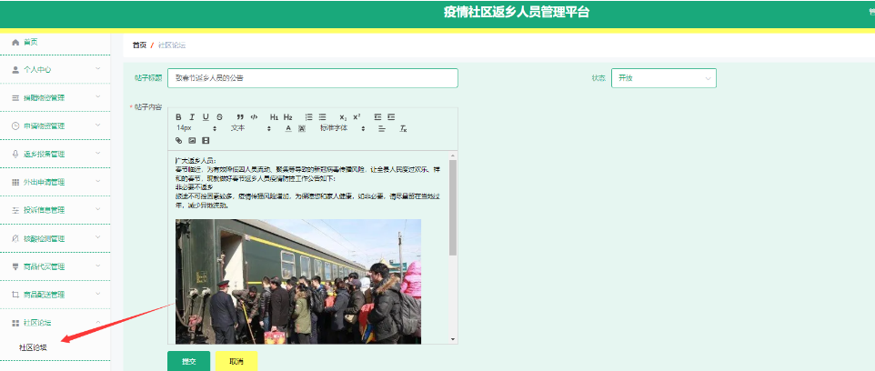Click the 社区论坛 breadcrumb text
This screenshot has width=875, height=371.
coord(172,45)
